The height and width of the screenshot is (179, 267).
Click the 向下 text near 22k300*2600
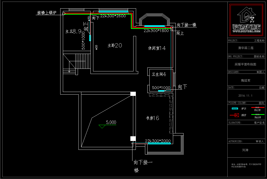pyautogui.click(x=95, y=18)
